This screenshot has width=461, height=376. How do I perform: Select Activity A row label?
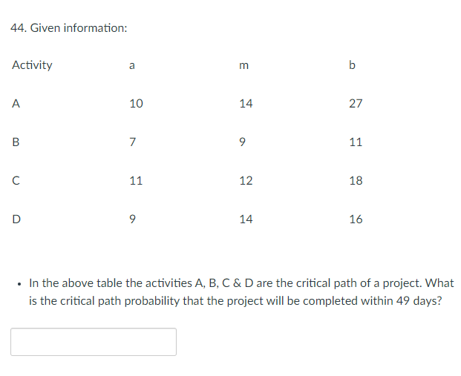pos(16,104)
